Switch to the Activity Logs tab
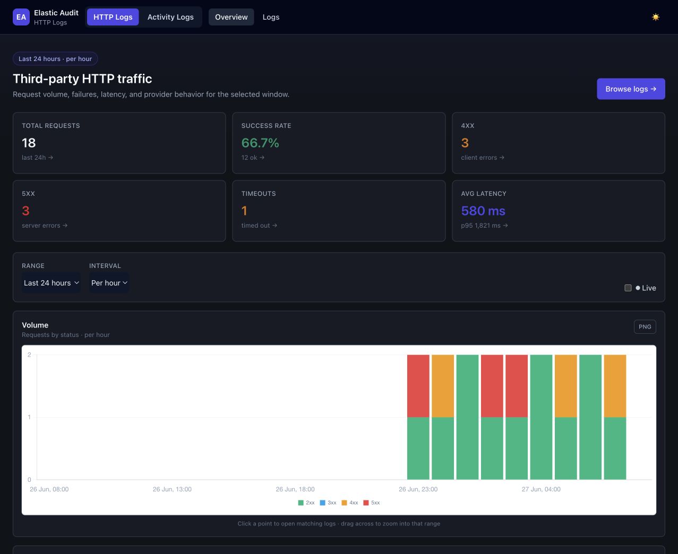 coord(170,17)
